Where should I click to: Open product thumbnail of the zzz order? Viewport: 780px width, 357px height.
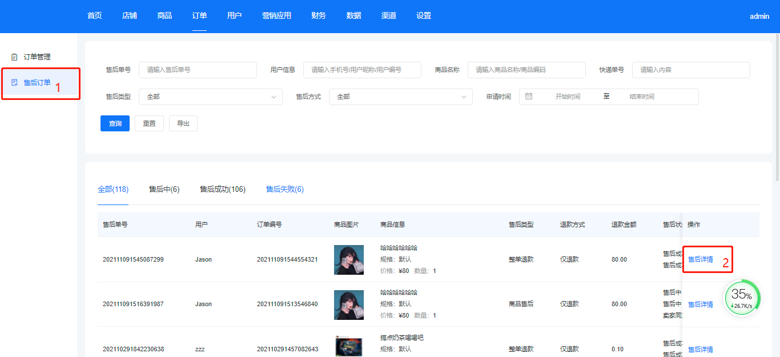[348, 347]
